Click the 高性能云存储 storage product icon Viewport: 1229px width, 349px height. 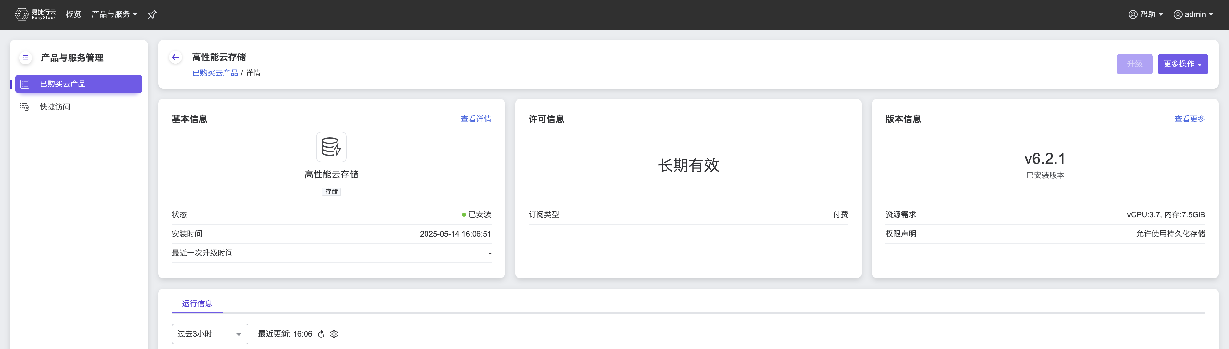click(x=331, y=147)
